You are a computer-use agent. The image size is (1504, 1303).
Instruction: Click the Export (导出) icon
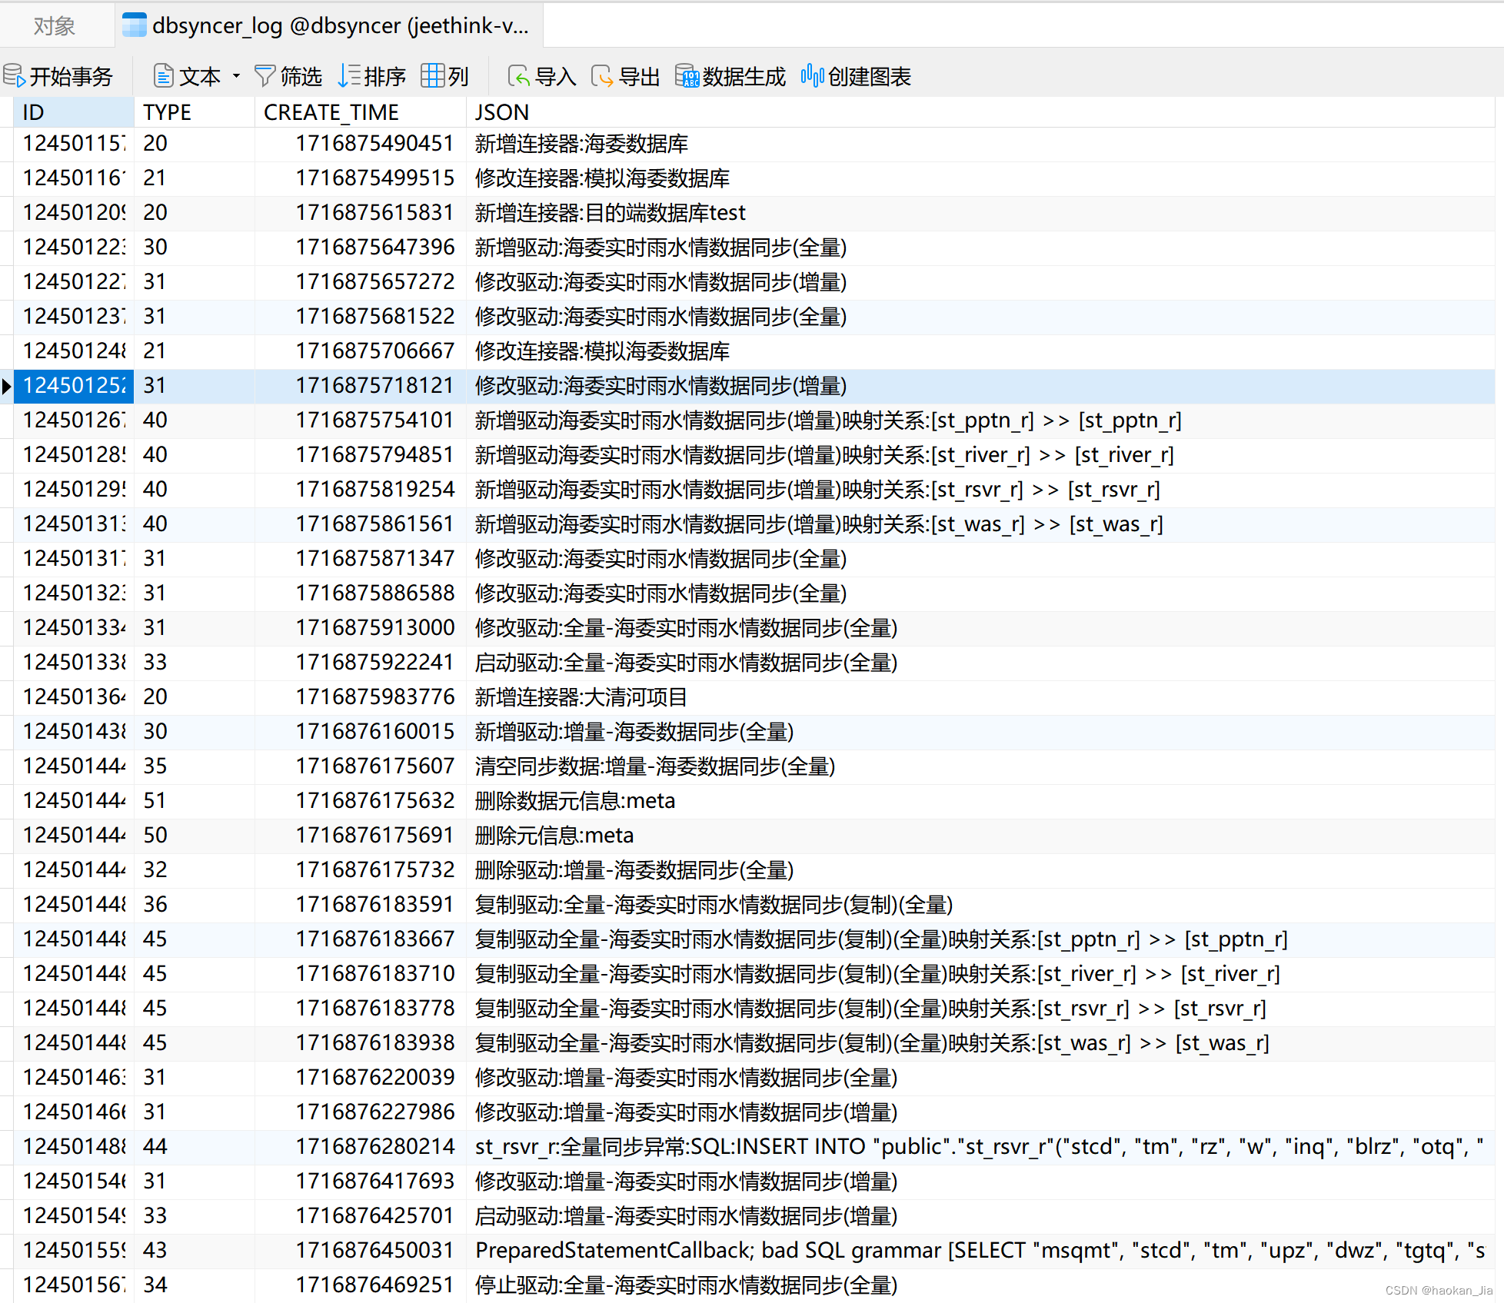[602, 76]
